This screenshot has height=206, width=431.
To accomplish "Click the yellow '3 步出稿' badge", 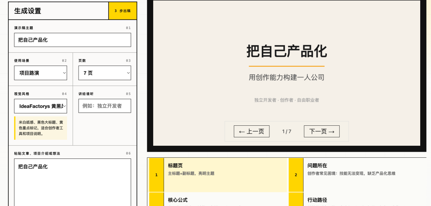I will point(123,11).
